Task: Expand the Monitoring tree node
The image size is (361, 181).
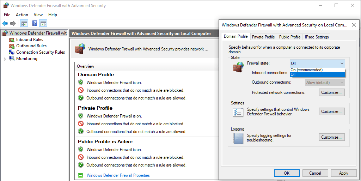Action: click(x=5, y=59)
